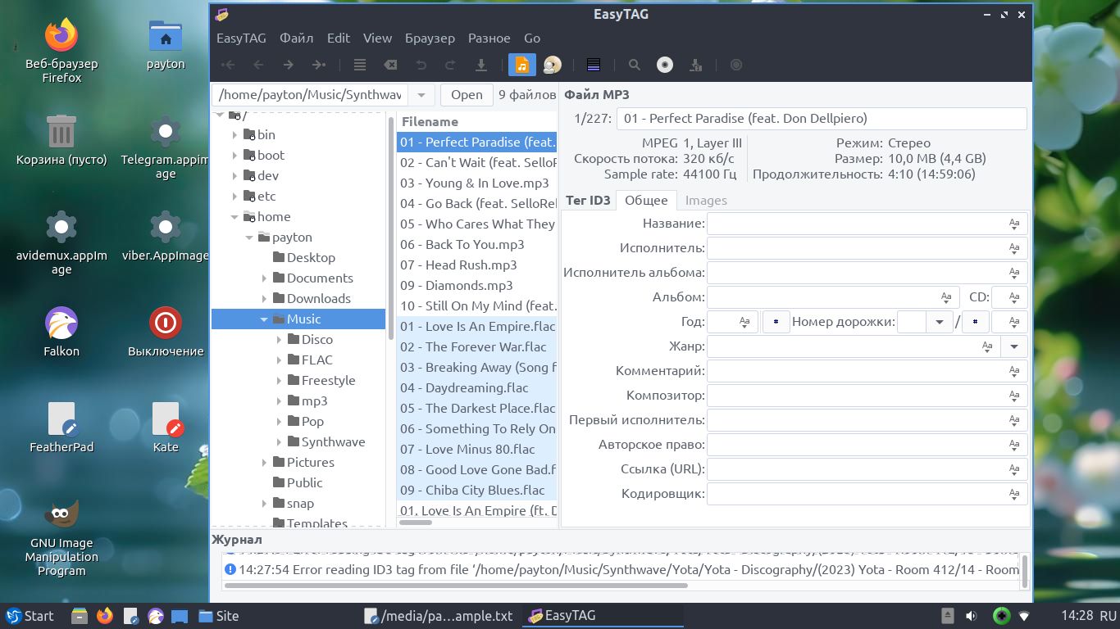Click the redo toolbar icon

(450, 65)
